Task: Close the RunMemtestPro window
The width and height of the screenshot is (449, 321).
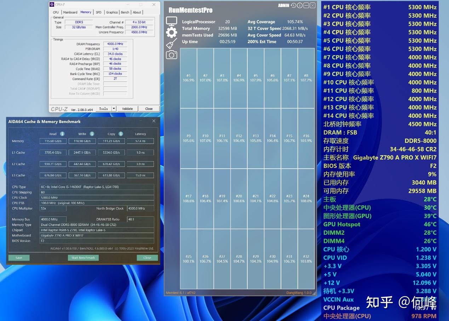Action: point(313,5)
